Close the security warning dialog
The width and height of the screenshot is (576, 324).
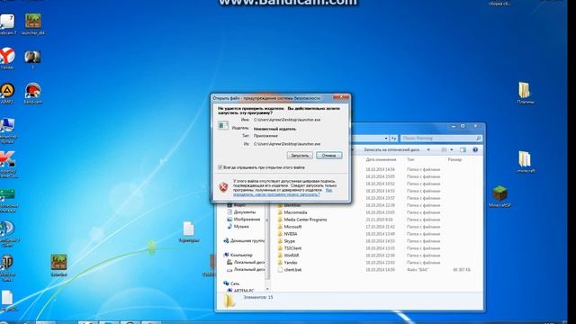(341, 97)
